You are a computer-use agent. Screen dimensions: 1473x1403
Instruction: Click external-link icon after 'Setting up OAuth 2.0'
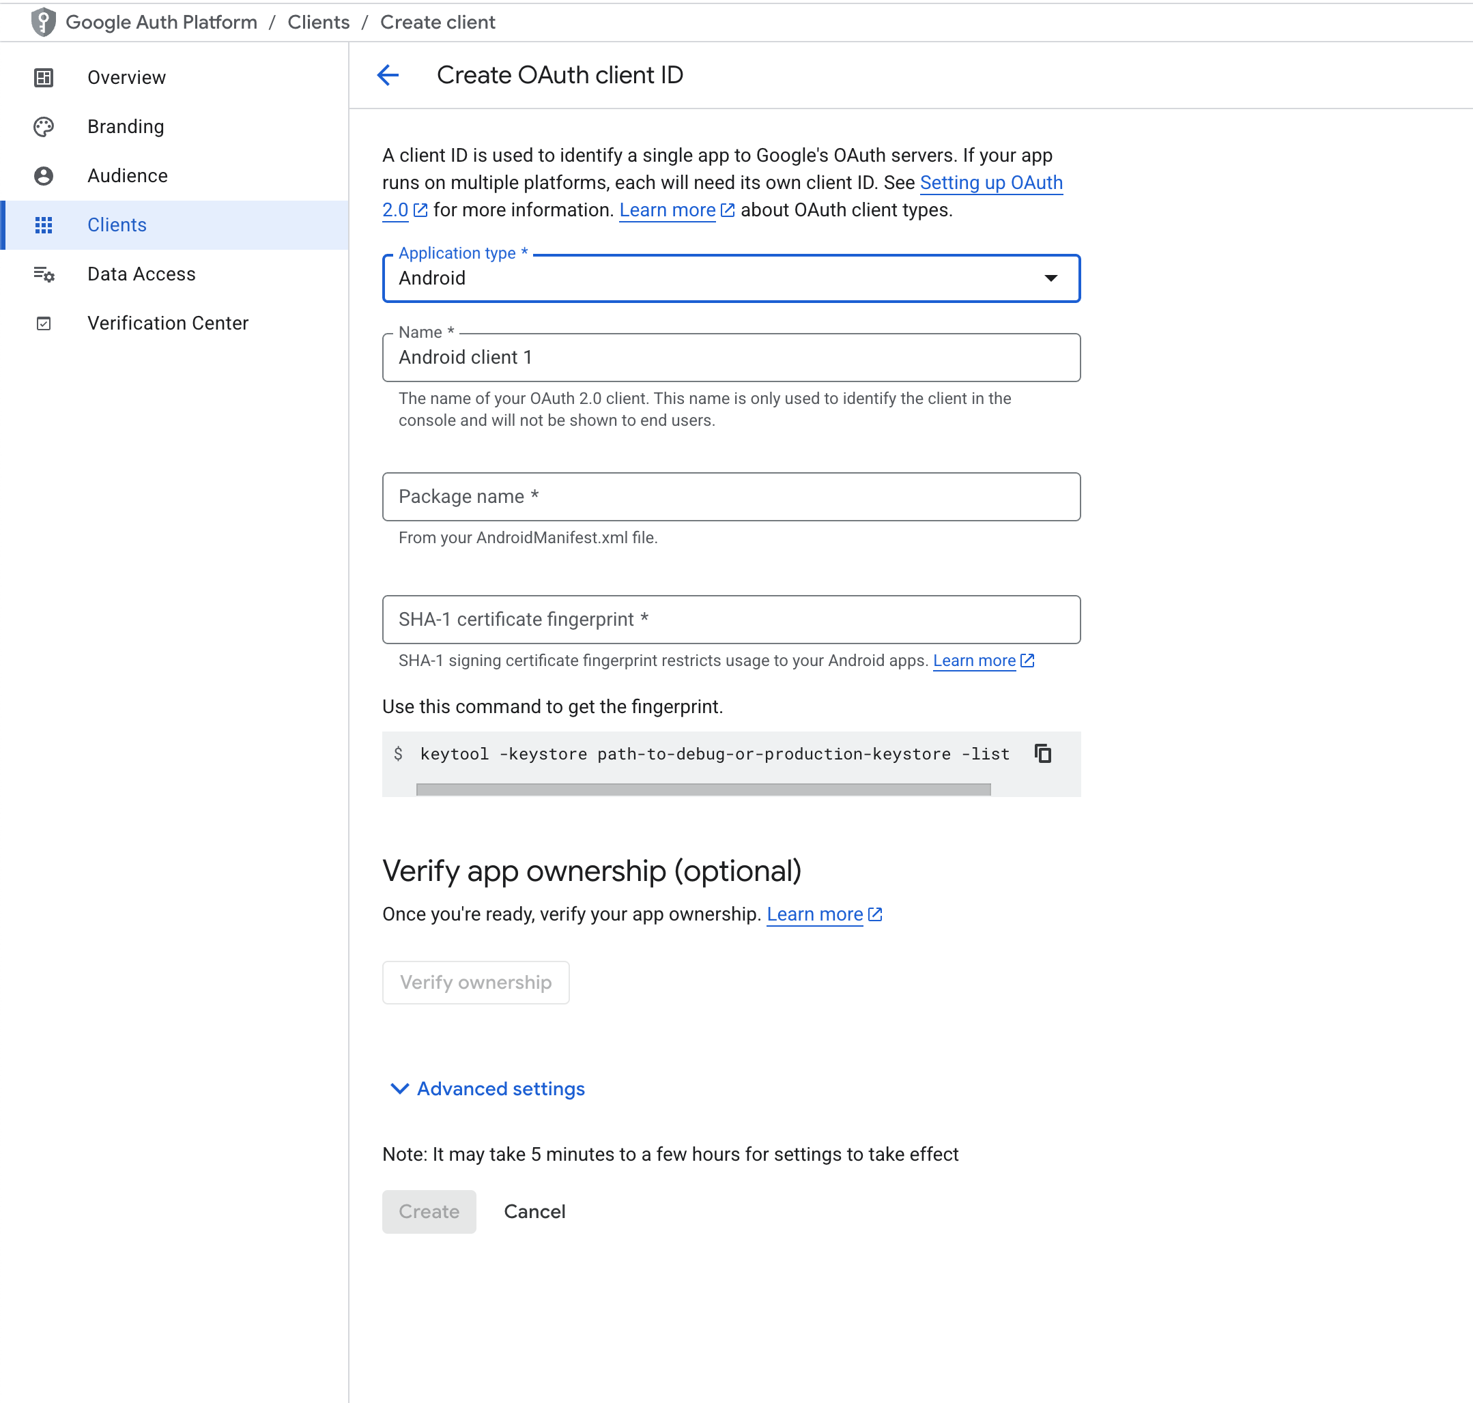point(420,211)
